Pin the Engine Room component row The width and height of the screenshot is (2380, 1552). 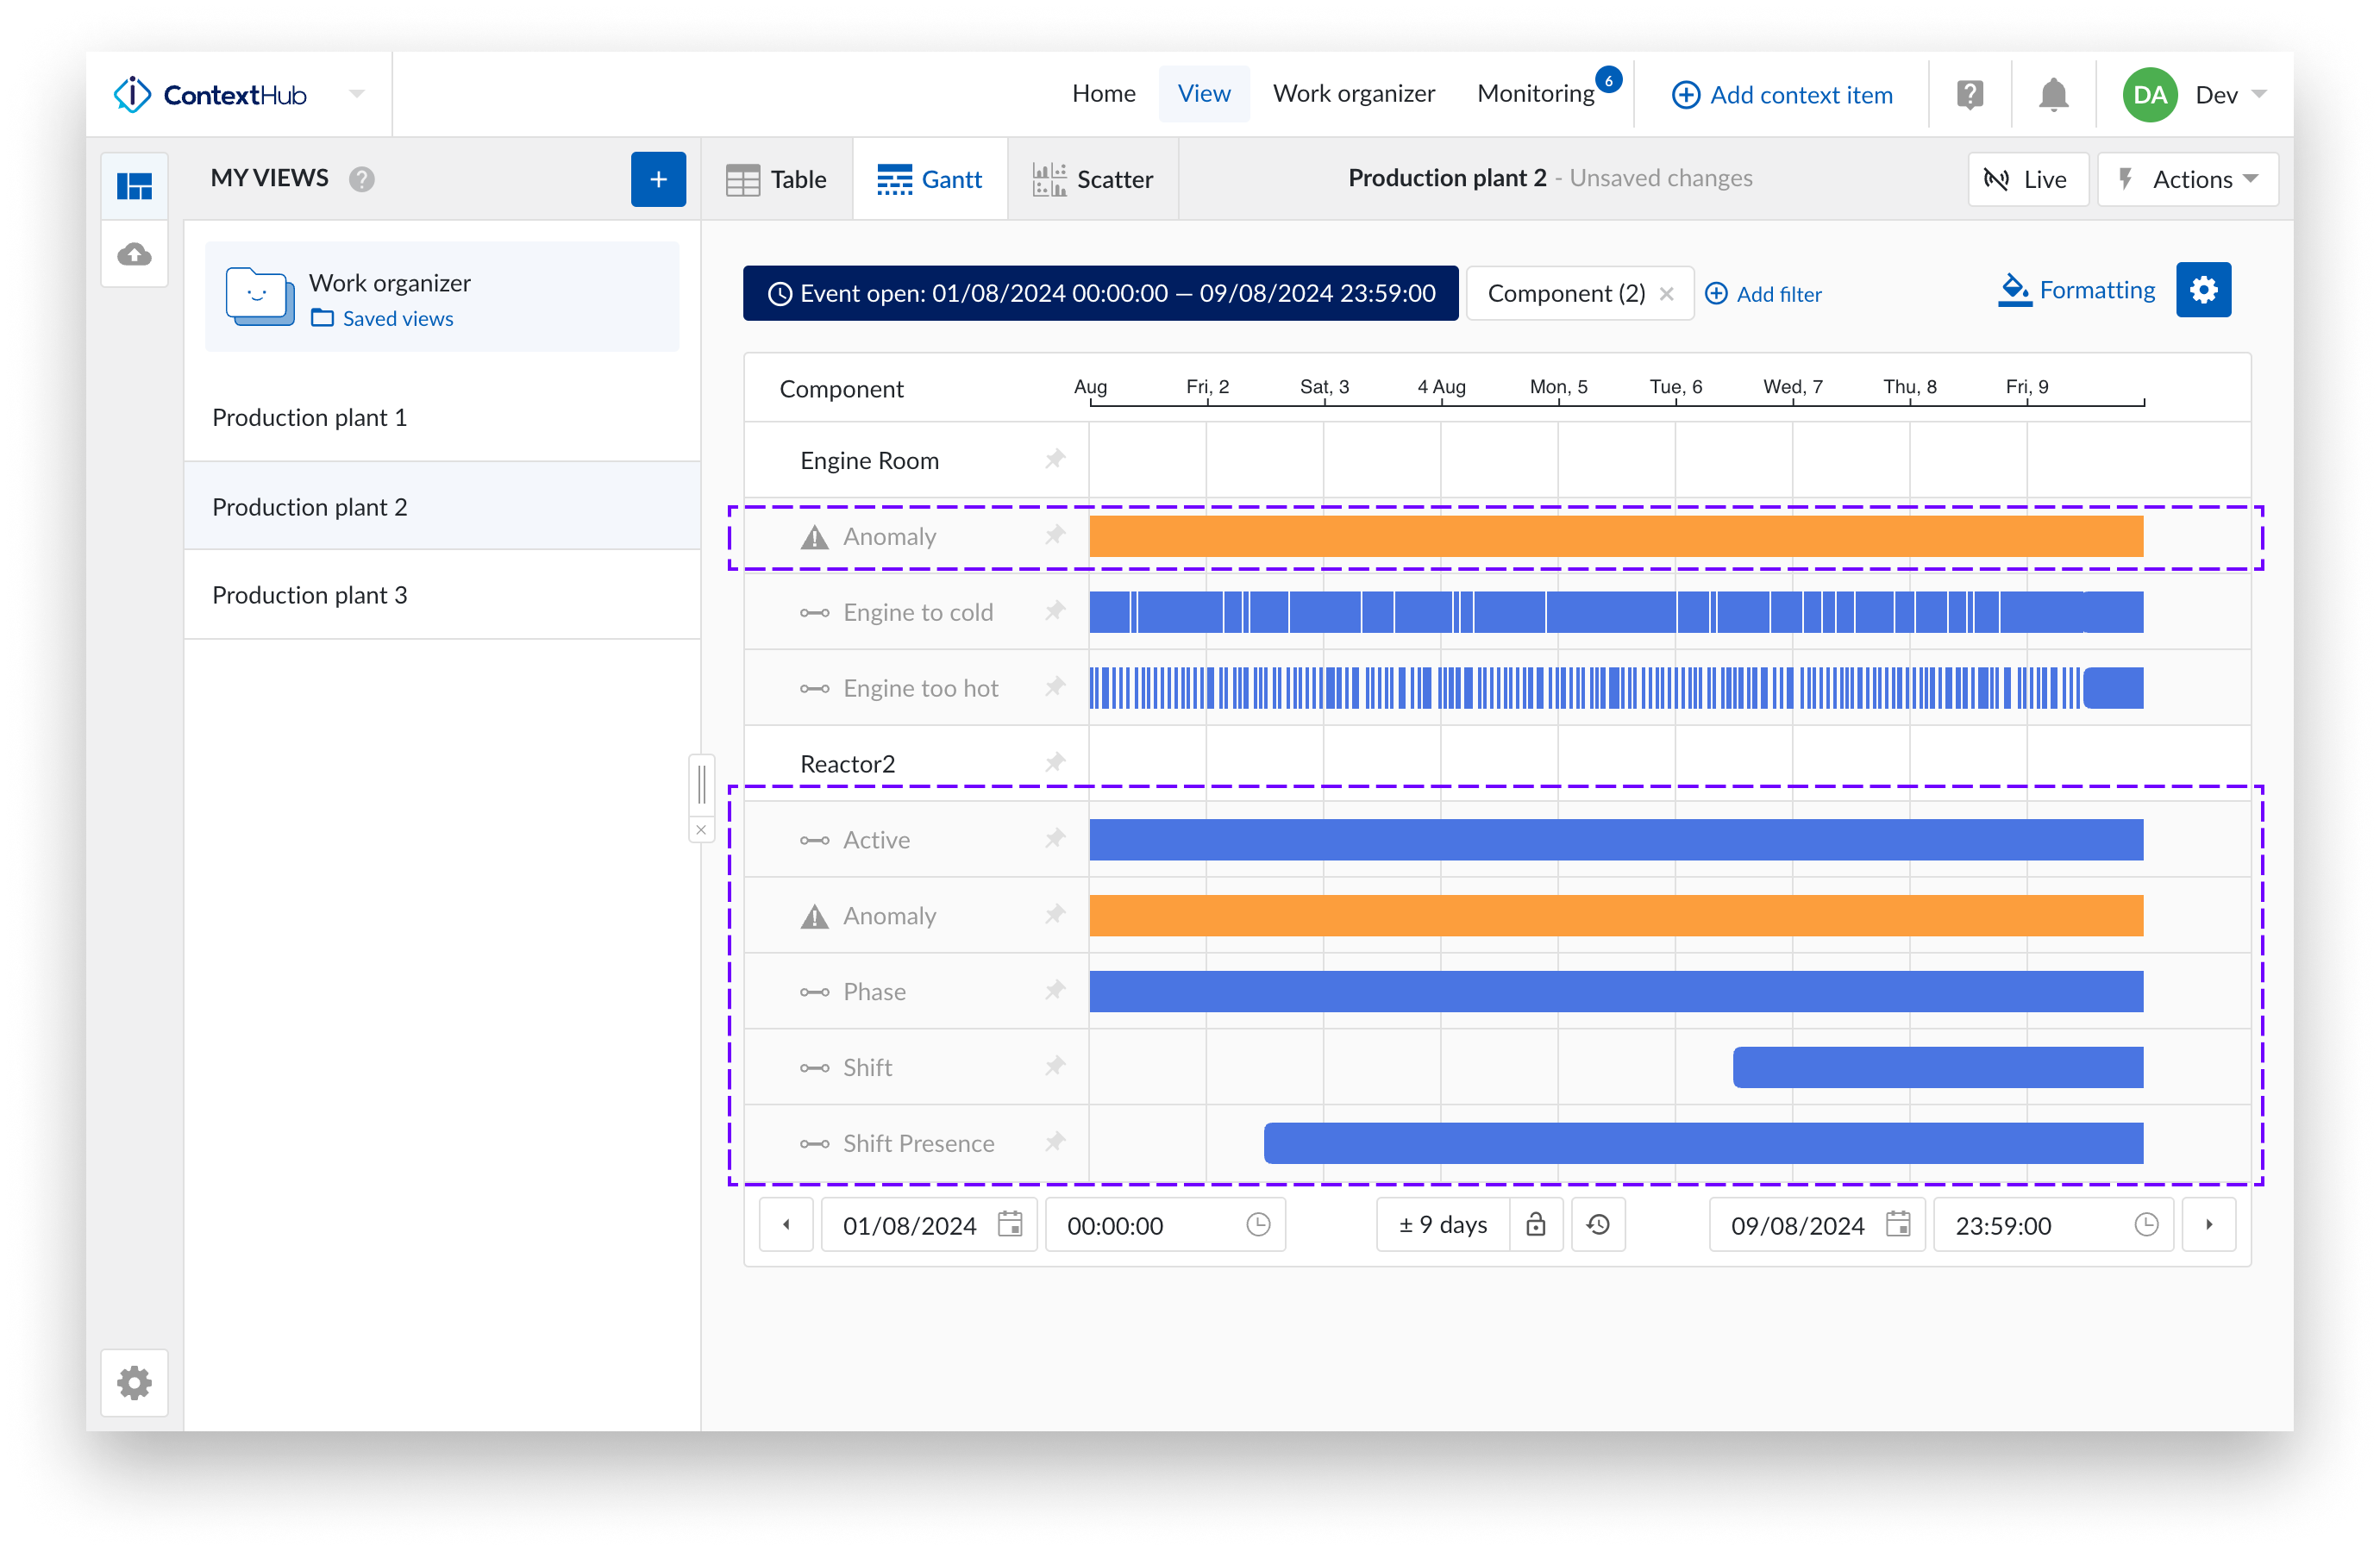pos(1055,460)
